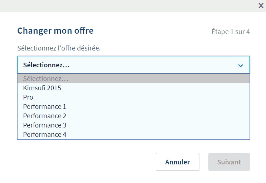Image resolution: width=266 pixels, height=183 pixels.
Task: Click the dropdown list's bottom border under Performance 4
Action: [134, 139]
